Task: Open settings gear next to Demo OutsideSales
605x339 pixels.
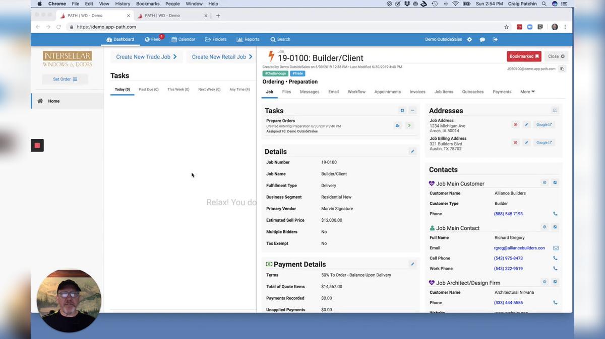Action: click(x=469, y=39)
